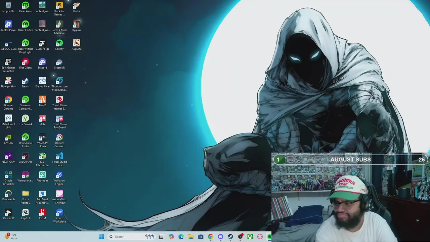This screenshot has height=242, width=430.
Task: Select the Ryujinx desktop shortcut
Action: 77,26
